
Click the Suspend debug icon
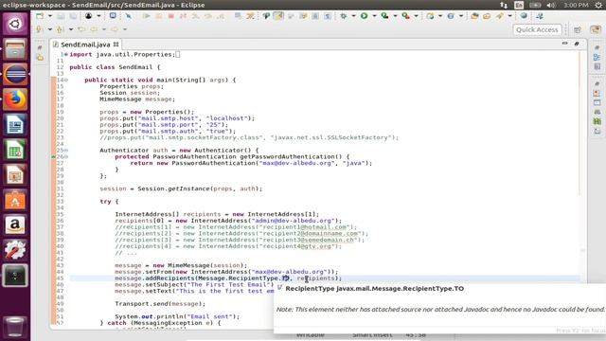tap(158, 16)
